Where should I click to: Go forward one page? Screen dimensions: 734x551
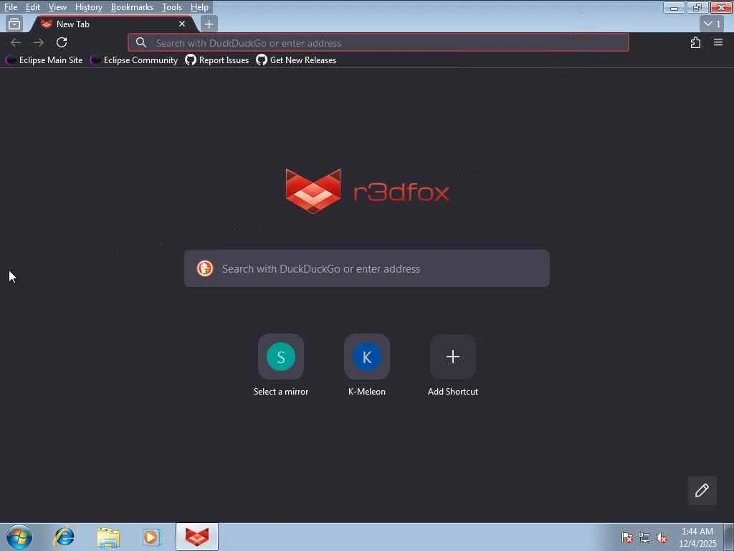(39, 42)
